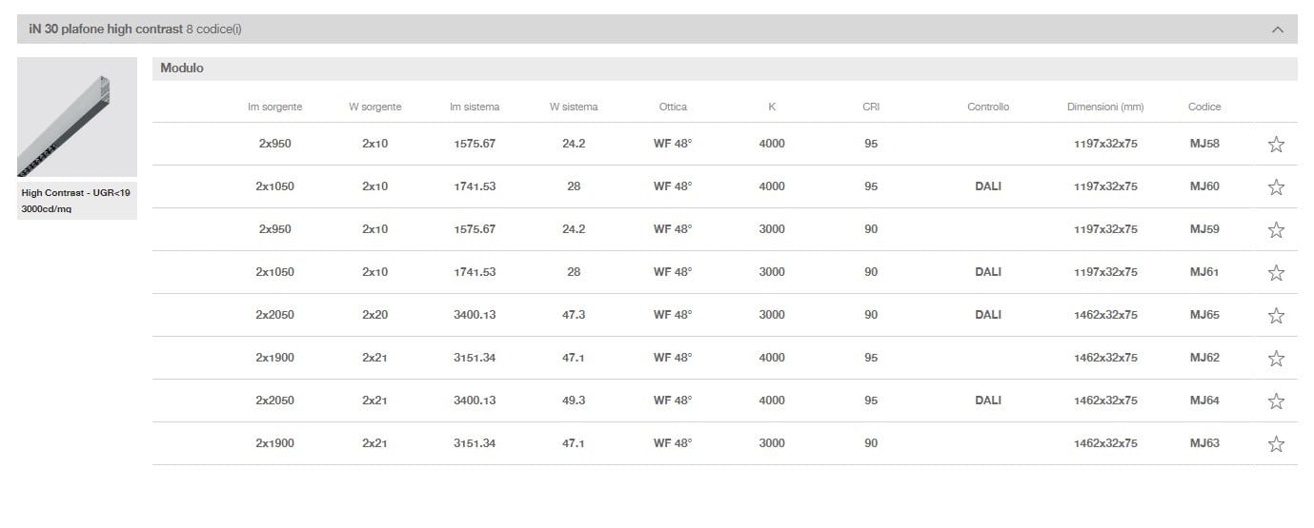Open the high contrast product thumbnail
Image resolution: width=1314 pixels, height=528 pixels.
point(77,117)
